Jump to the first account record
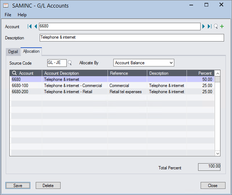This screenshot has width=232, height=195. coord(30,26)
